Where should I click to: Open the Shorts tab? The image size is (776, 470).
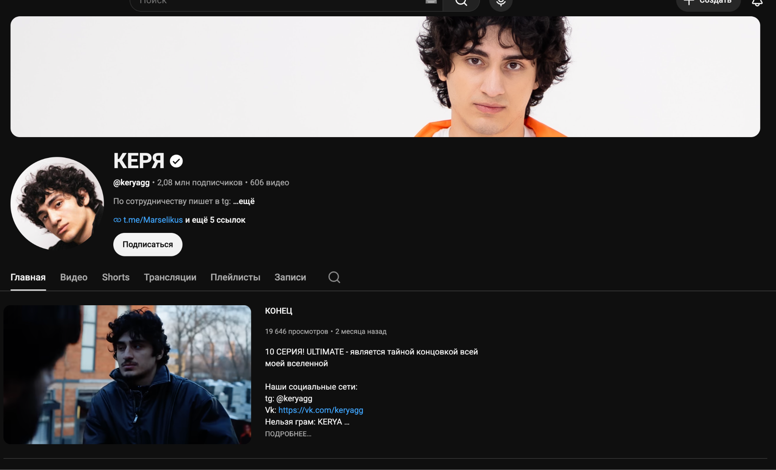point(116,277)
